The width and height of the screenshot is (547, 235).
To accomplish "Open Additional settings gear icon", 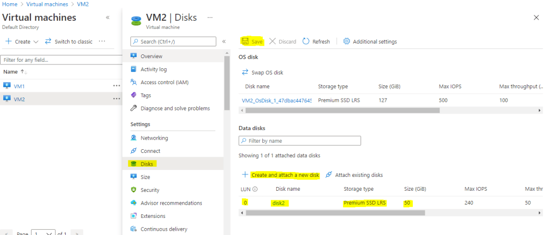I will pyautogui.click(x=346, y=42).
